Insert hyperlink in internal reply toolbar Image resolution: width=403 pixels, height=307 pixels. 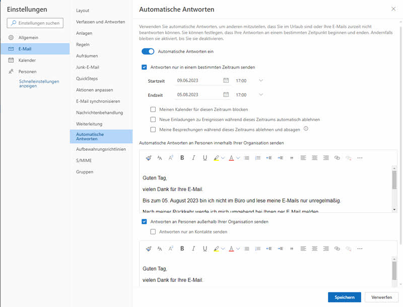[x=337, y=158]
